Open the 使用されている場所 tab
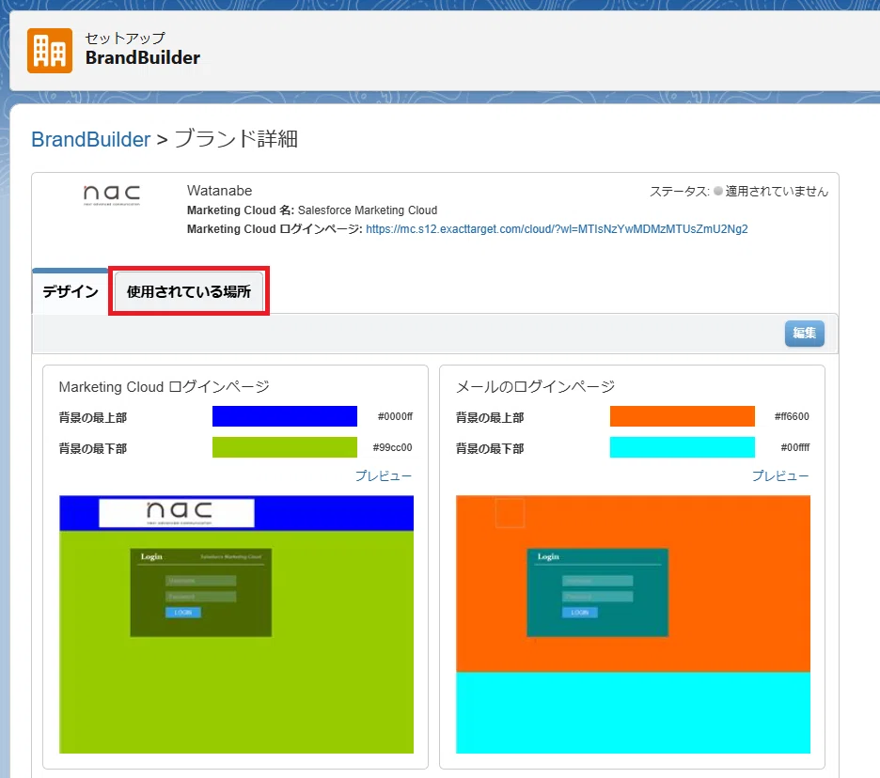880x778 pixels. tap(189, 291)
